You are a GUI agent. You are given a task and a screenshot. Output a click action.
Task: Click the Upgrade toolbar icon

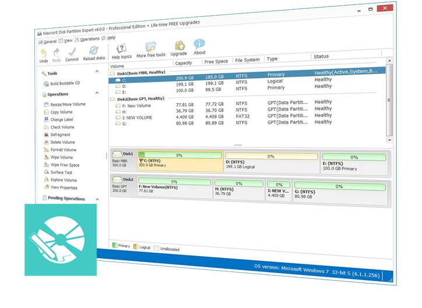coord(180,45)
